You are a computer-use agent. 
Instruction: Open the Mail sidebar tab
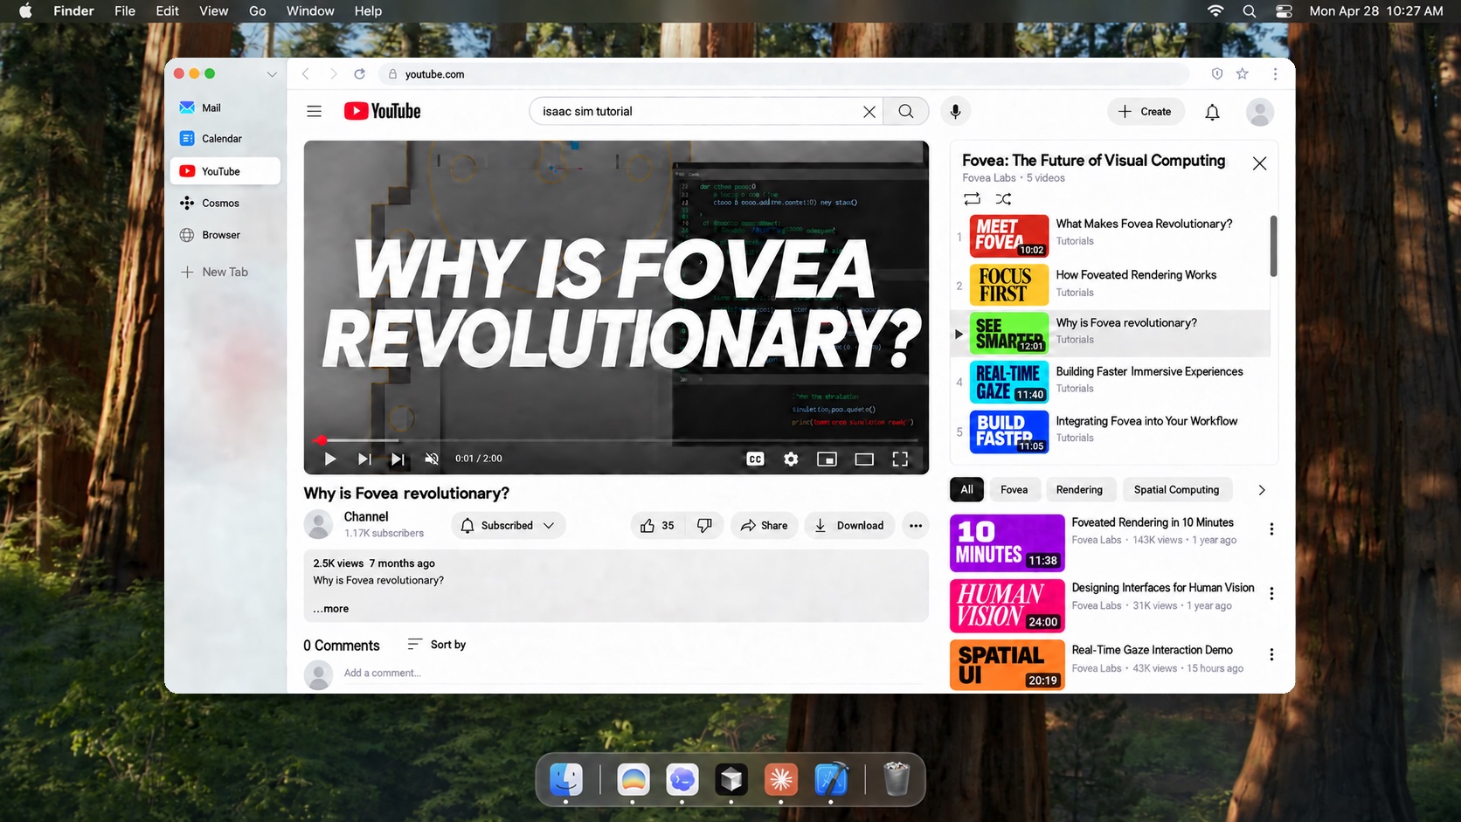pyautogui.click(x=225, y=107)
